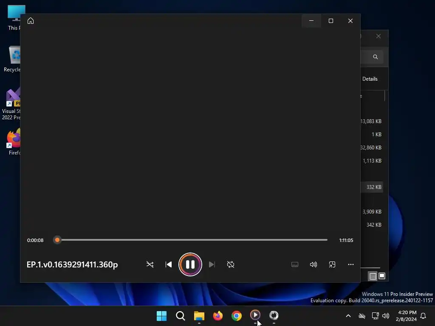
Task: Select the 1,113 KB file row
Action: pos(372,161)
